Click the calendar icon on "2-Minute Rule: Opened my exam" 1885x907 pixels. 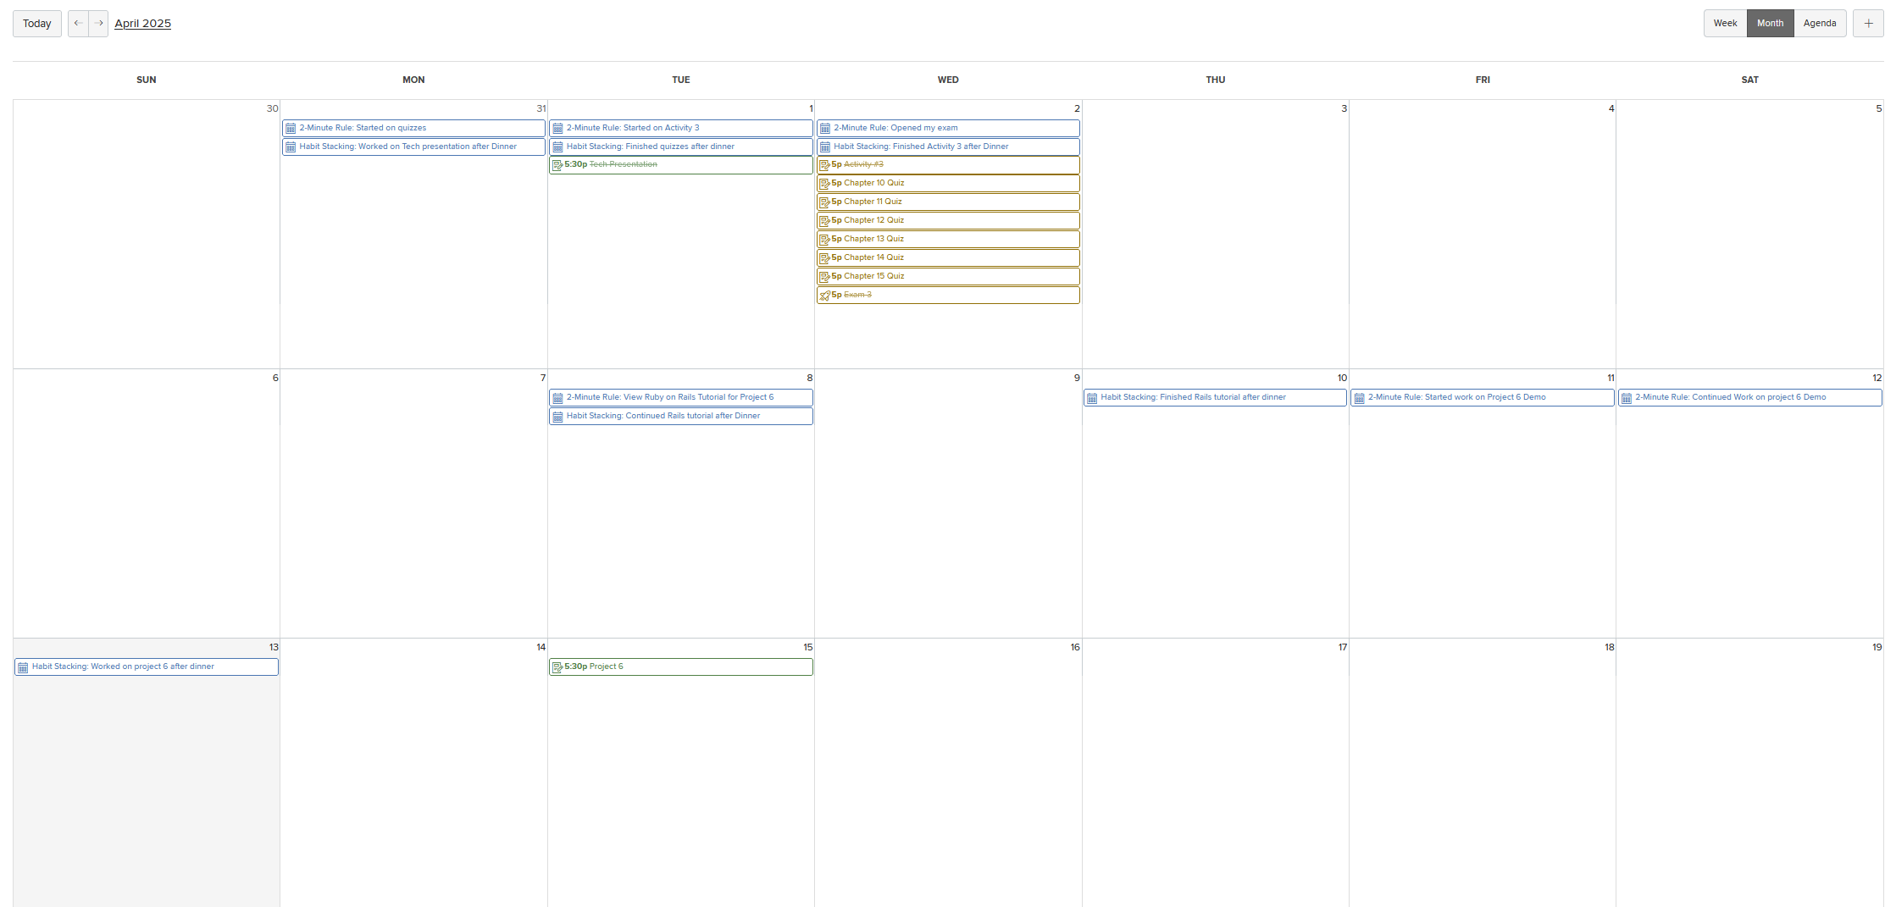pos(826,128)
